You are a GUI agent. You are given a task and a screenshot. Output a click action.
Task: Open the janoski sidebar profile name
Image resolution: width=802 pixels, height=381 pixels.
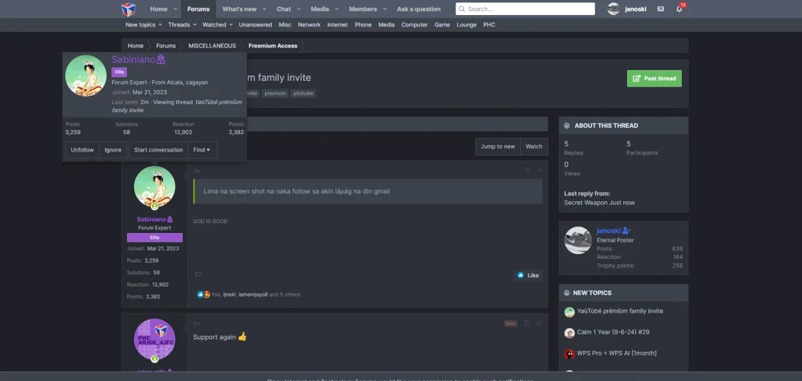tap(608, 231)
